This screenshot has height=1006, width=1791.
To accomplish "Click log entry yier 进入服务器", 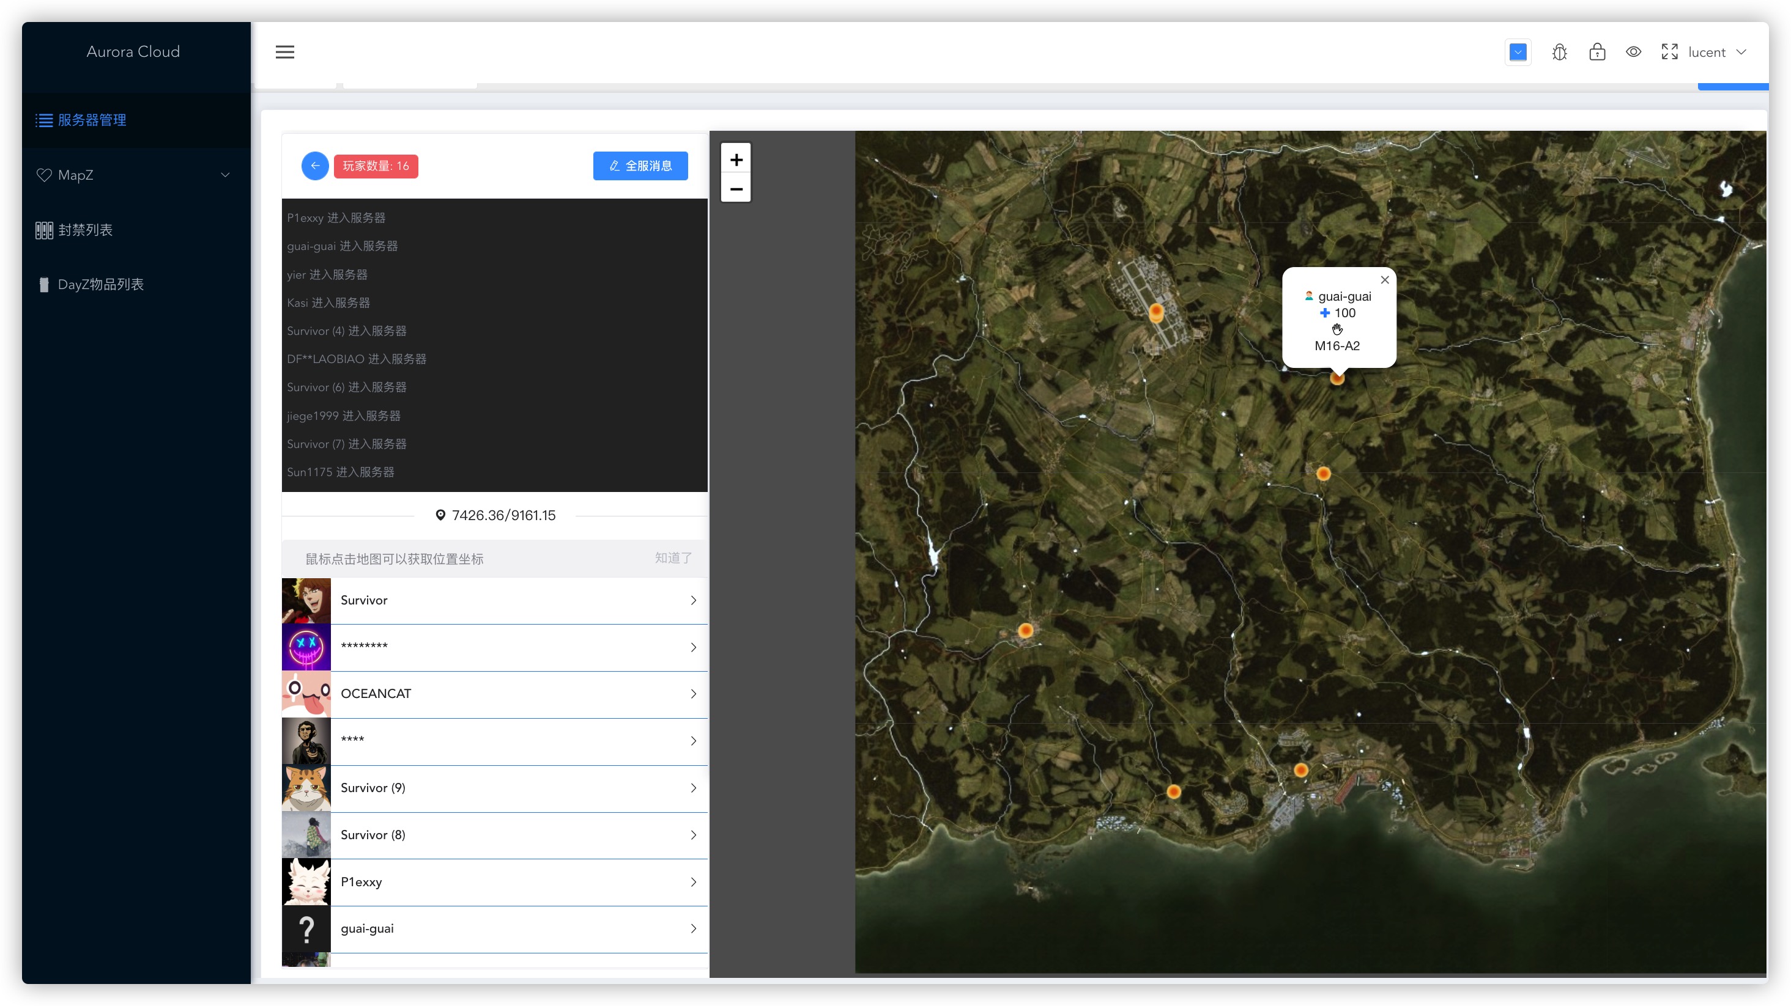I will tap(327, 275).
